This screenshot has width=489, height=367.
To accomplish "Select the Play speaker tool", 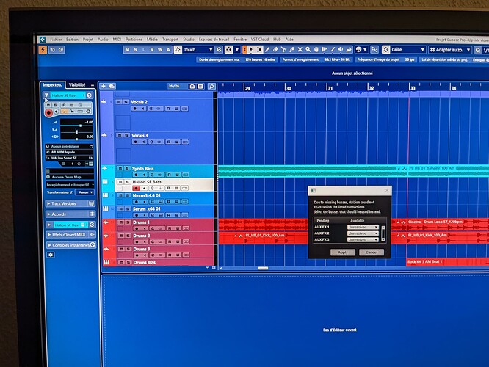I will (341, 50).
